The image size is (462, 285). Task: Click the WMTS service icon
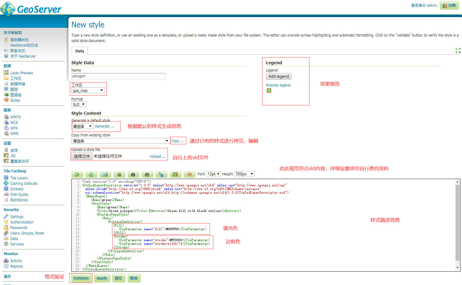6,117
